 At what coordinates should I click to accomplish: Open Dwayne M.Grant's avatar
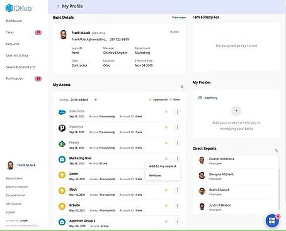(x=202, y=176)
